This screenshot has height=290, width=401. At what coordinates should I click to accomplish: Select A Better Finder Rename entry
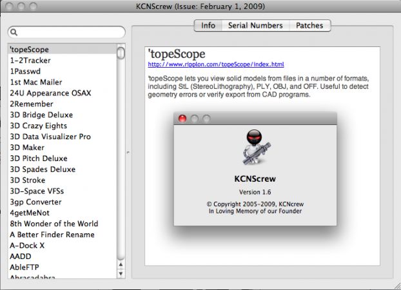[62, 235]
